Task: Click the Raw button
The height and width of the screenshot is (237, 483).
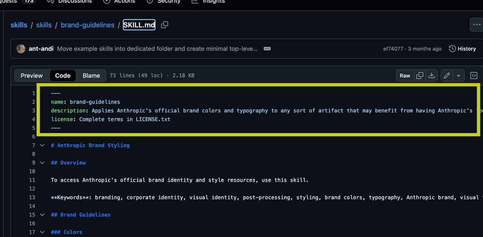Action: click(x=405, y=76)
